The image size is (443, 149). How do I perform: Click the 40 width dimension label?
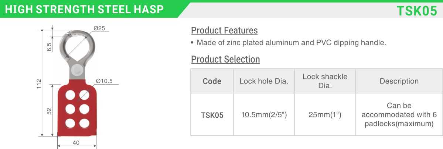click(76, 142)
